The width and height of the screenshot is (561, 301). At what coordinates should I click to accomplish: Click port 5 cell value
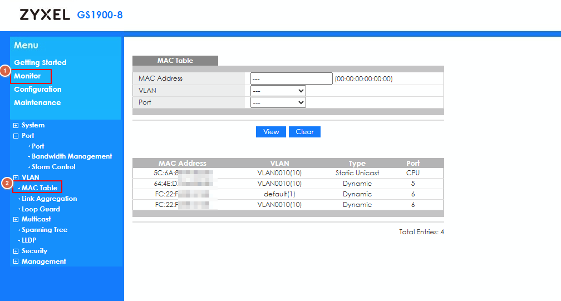[413, 184]
